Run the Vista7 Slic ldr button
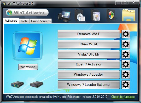Viewport: 141px width, 103px height. (89, 54)
